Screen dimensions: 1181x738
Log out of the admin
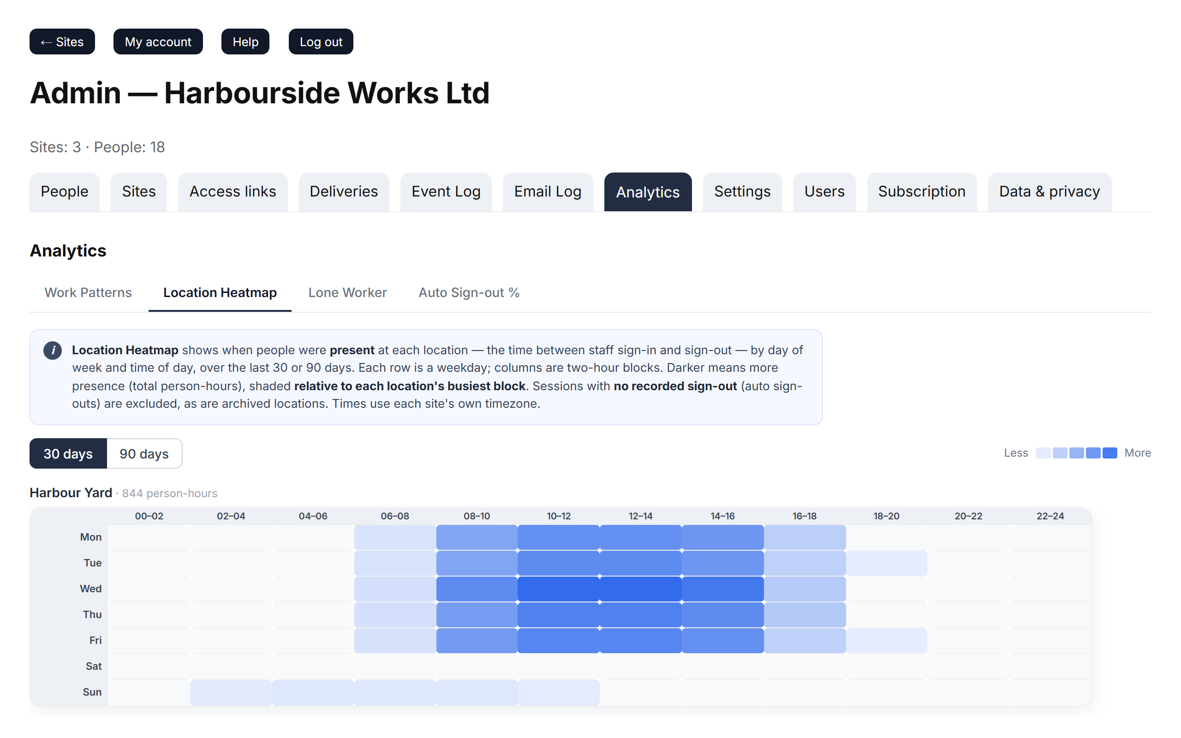[x=321, y=42]
